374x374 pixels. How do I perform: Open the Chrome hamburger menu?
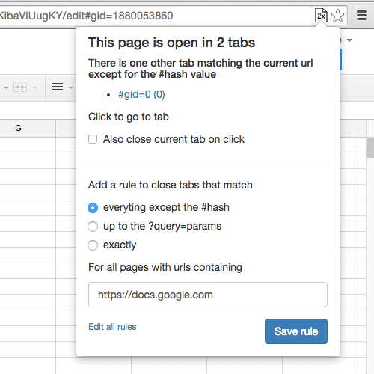click(x=361, y=16)
